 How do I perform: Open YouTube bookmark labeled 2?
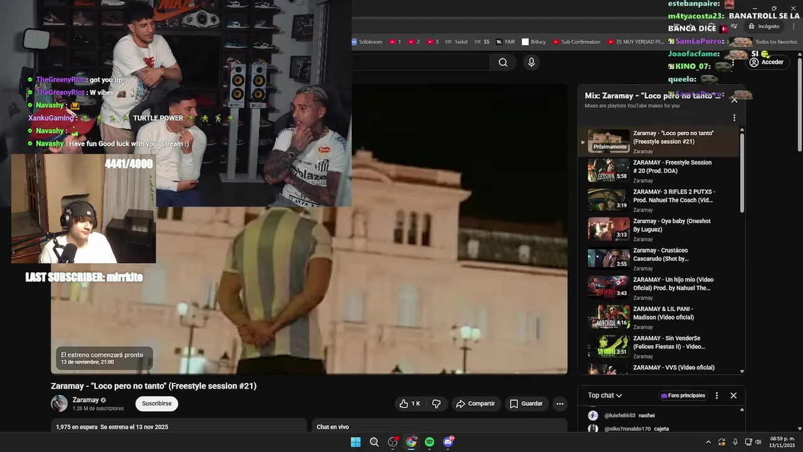pos(414,42)
